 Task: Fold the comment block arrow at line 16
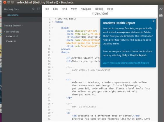coord(52,67)
